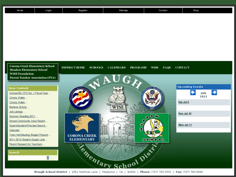Open the CALENDARS menu item
Image resolution: width=236 pixels, height=177 pixels.
[x=117, y=68]
